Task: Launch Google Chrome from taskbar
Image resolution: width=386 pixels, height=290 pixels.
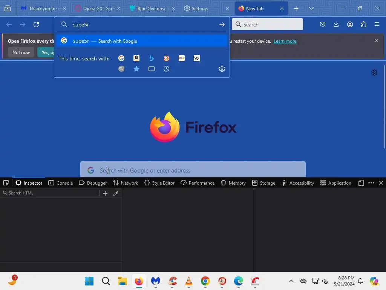Action: 205,281
